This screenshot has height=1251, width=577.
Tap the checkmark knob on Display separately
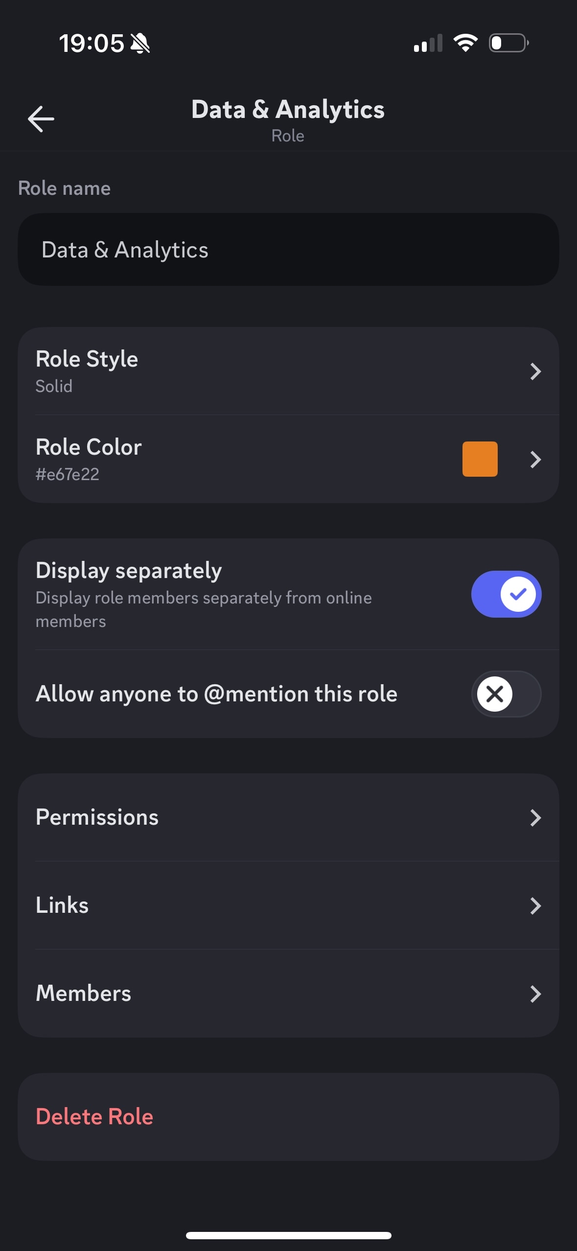(x=518, y=594)
